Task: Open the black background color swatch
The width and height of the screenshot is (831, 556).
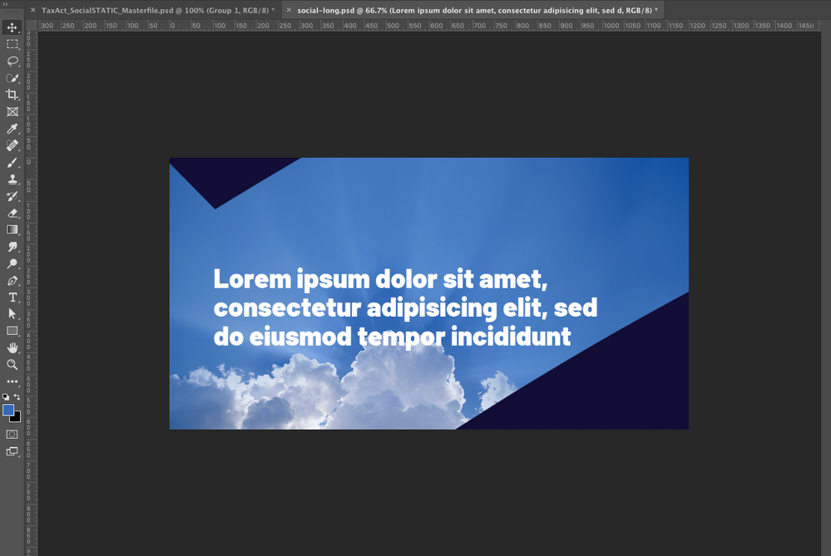Action: pyautogui.click(x=17, y=418)
